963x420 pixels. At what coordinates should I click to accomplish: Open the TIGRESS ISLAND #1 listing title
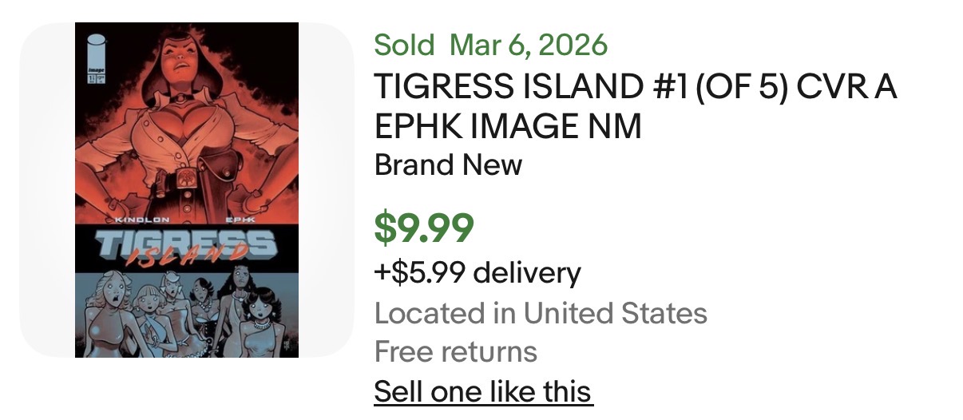[636, 88]
